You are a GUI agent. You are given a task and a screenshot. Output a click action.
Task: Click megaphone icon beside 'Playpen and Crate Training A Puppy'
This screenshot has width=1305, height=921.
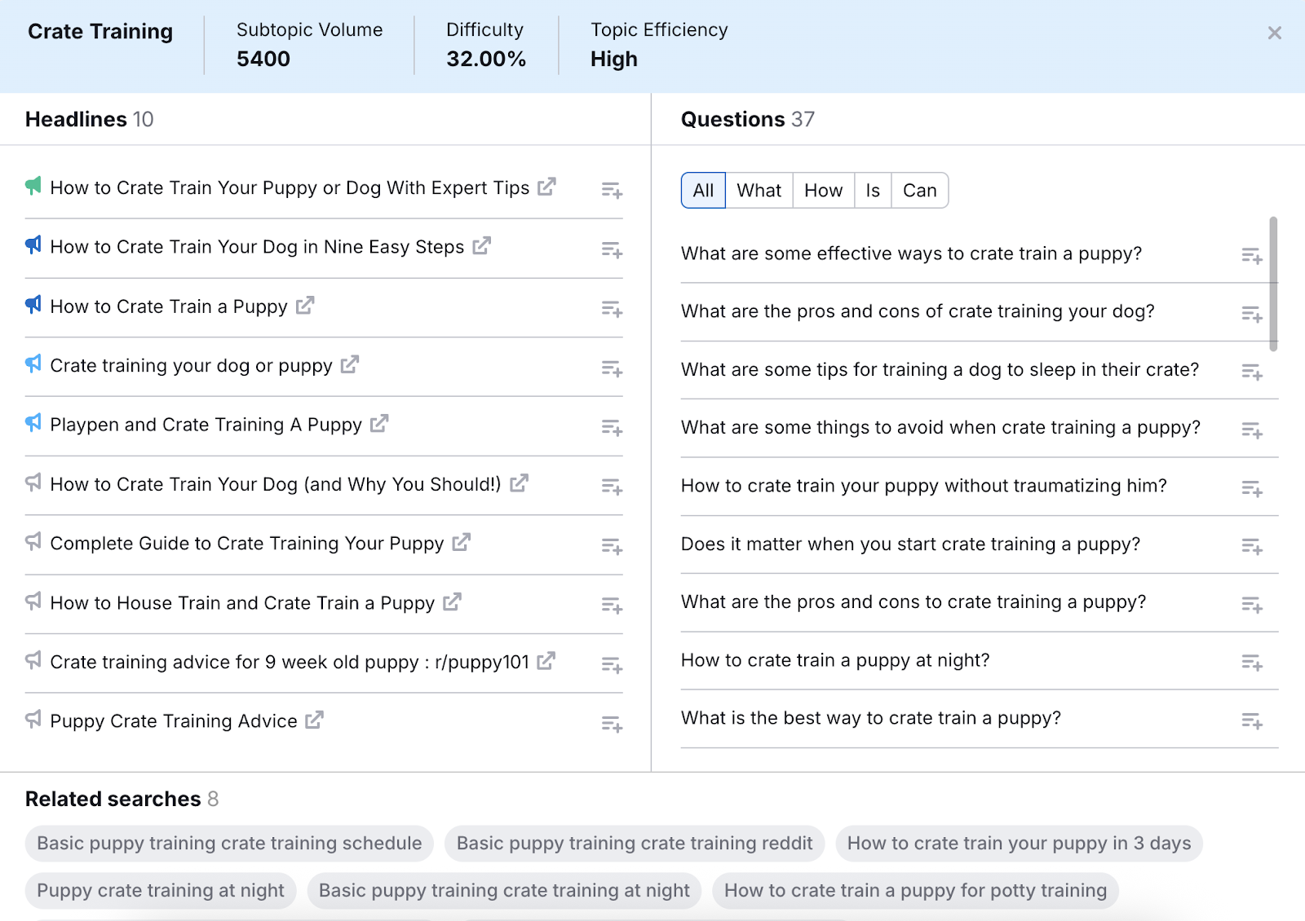(33, 423)
